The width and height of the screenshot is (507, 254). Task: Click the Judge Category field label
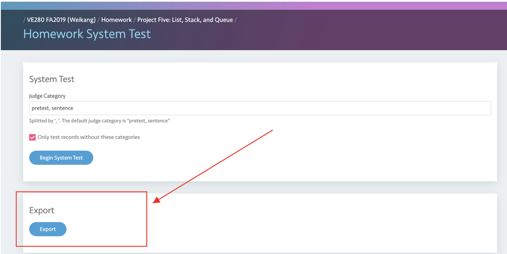(x=47, y=96)
